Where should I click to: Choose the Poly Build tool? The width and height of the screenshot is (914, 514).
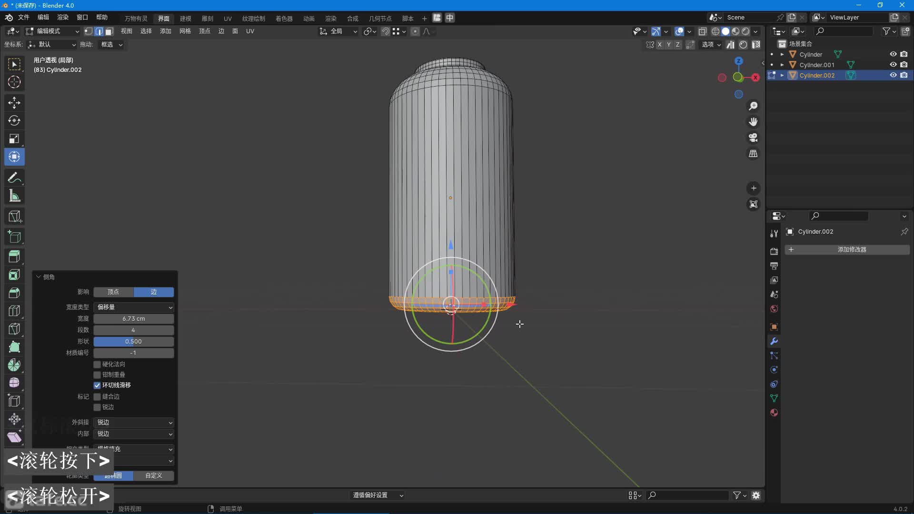pyautogui.click(x=14, y=347)
